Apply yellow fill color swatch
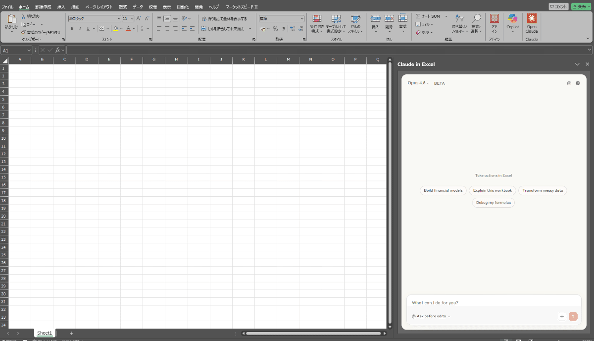Screen dimensions: 594x341 (x=115, y=29)
